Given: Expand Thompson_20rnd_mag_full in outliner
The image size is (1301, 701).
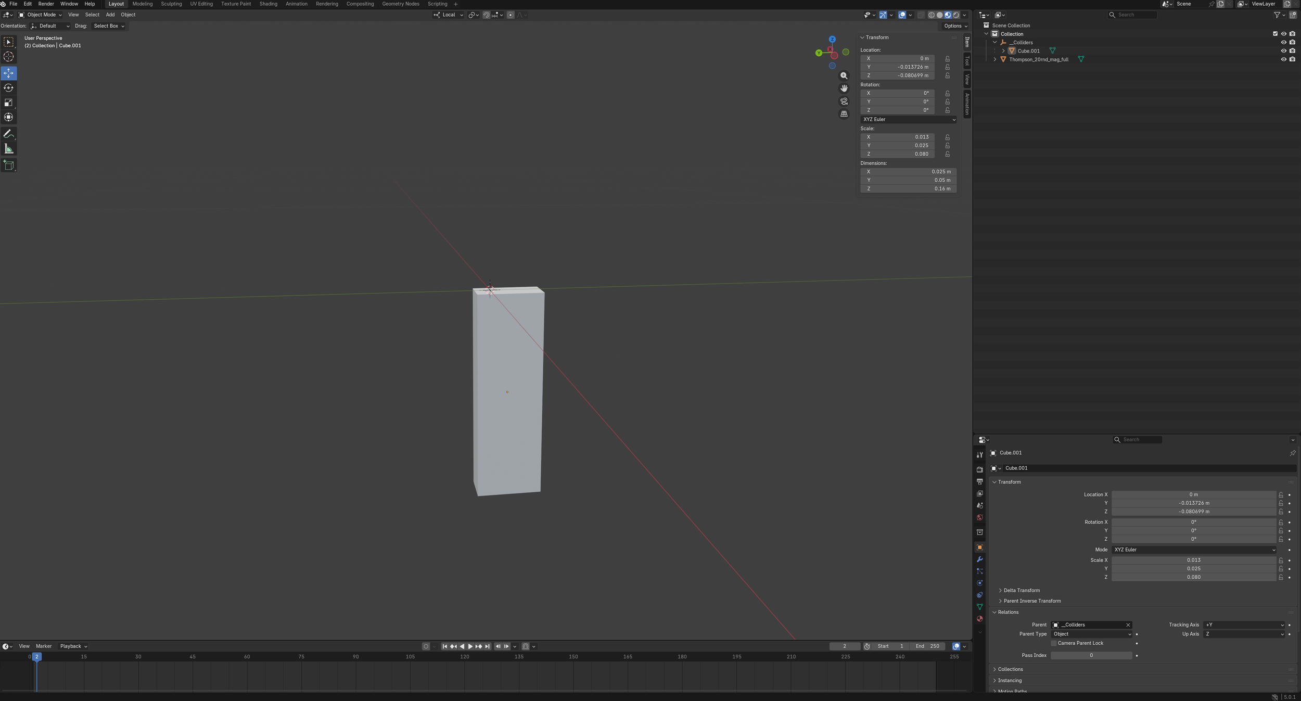Looking at the screenshot, I should click(995, 59).
